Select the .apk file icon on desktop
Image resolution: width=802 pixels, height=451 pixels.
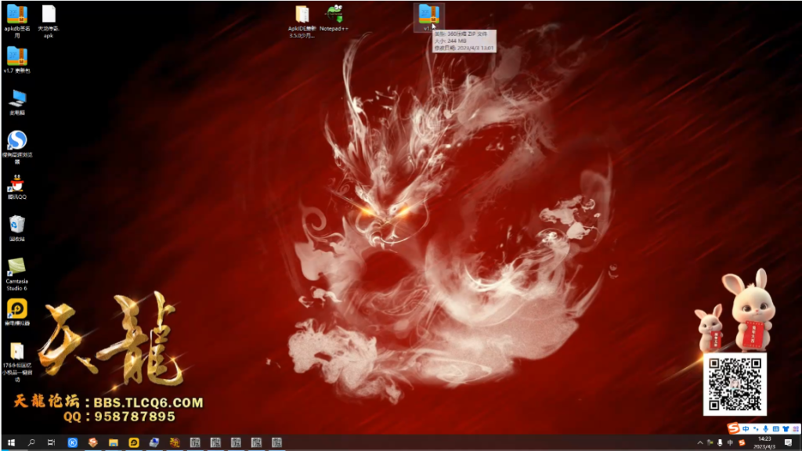[49, 14]
